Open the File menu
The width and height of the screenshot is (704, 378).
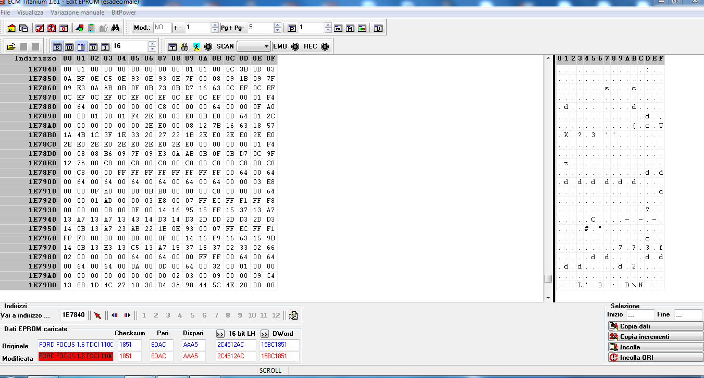tap(5, 12)
